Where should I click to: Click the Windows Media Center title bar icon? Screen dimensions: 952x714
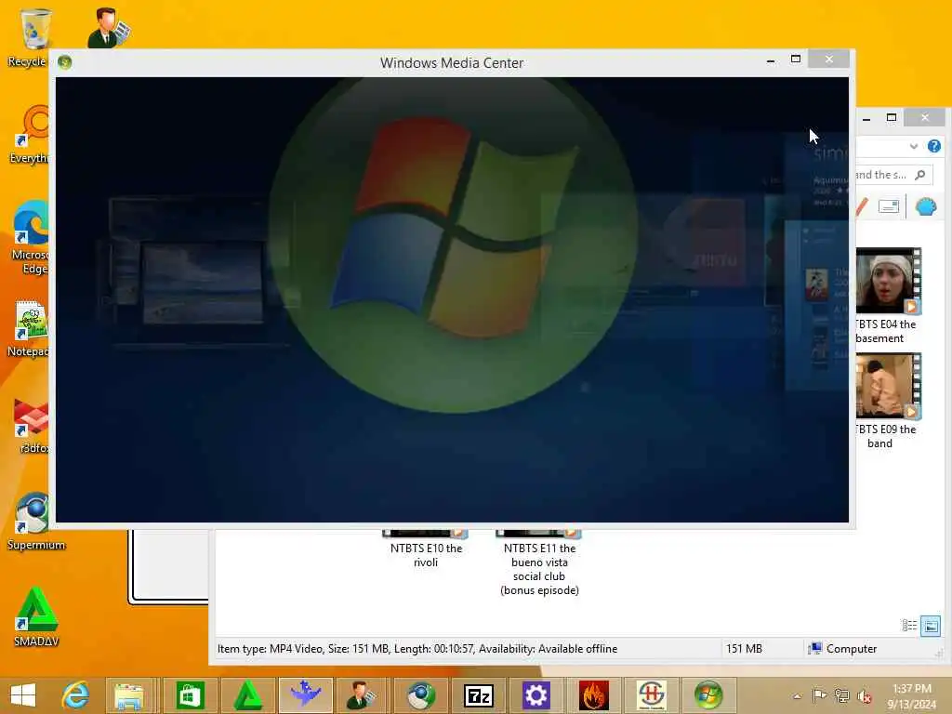[x=65, y=62]
